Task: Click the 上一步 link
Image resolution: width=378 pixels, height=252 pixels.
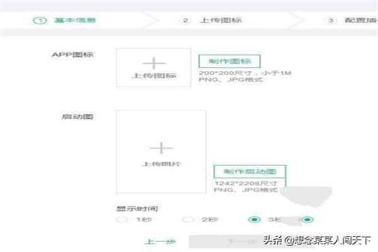Action: 160,241
